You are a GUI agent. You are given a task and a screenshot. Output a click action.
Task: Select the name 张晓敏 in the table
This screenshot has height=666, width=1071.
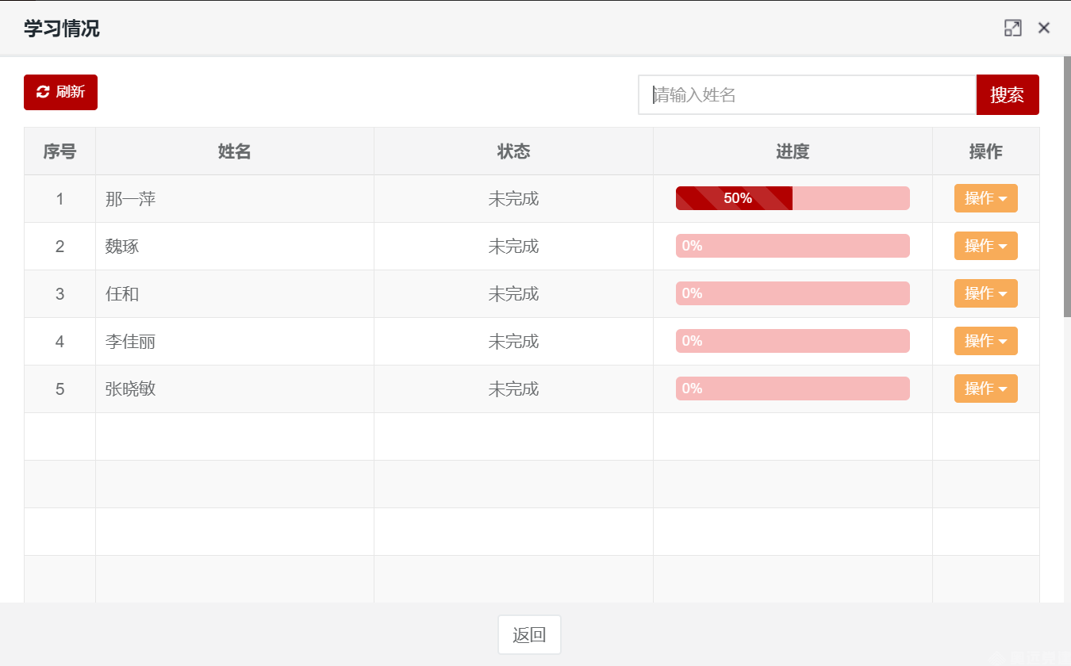(x=131, y=388)
